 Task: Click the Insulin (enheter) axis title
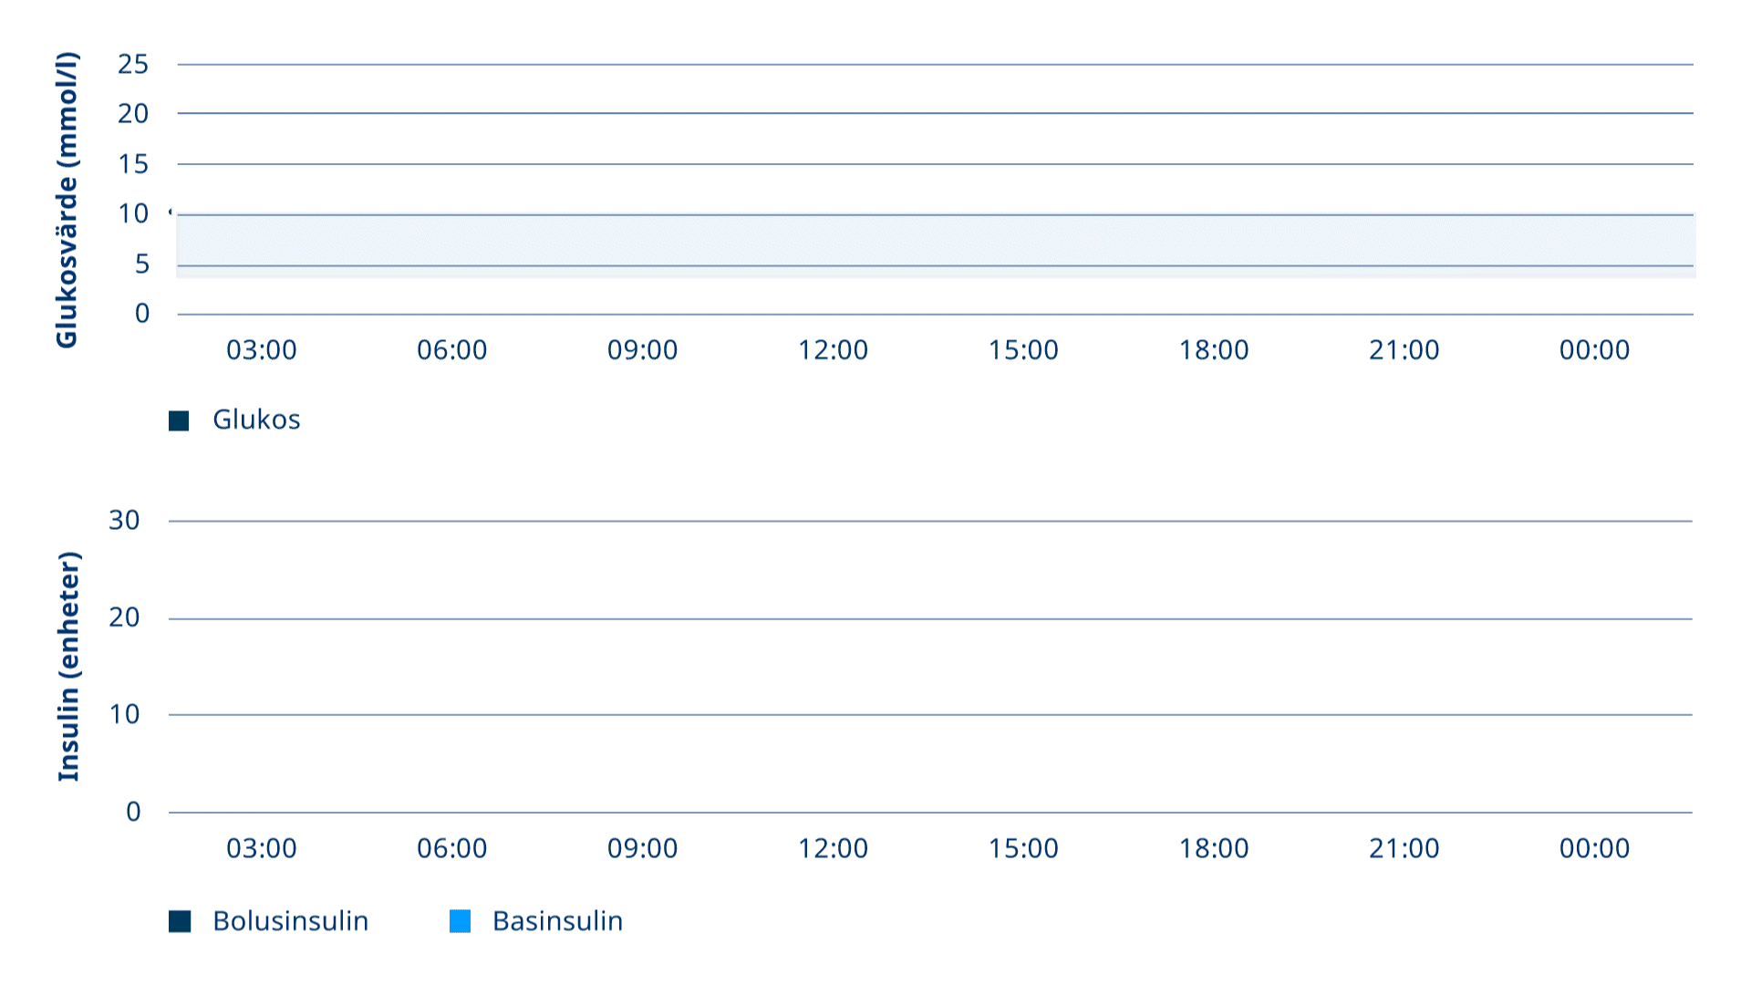point(68,667)
